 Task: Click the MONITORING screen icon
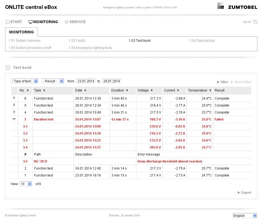click(31, 22)
